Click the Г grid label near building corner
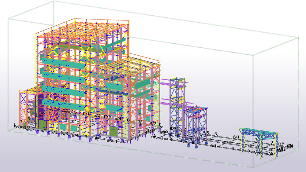 tap(160, 126)
